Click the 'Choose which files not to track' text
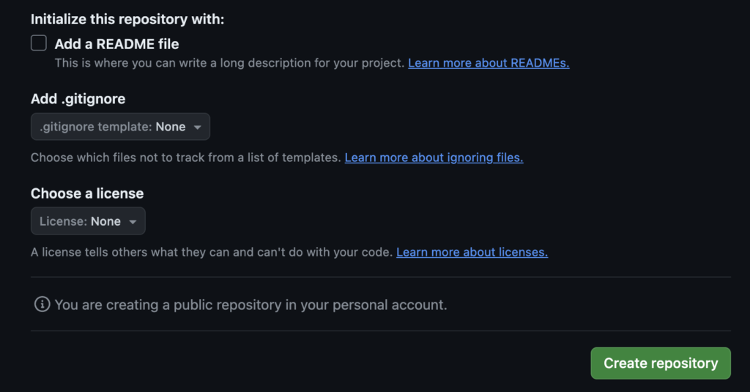This screenshot has height=392, width=750. tap(185, 158)
